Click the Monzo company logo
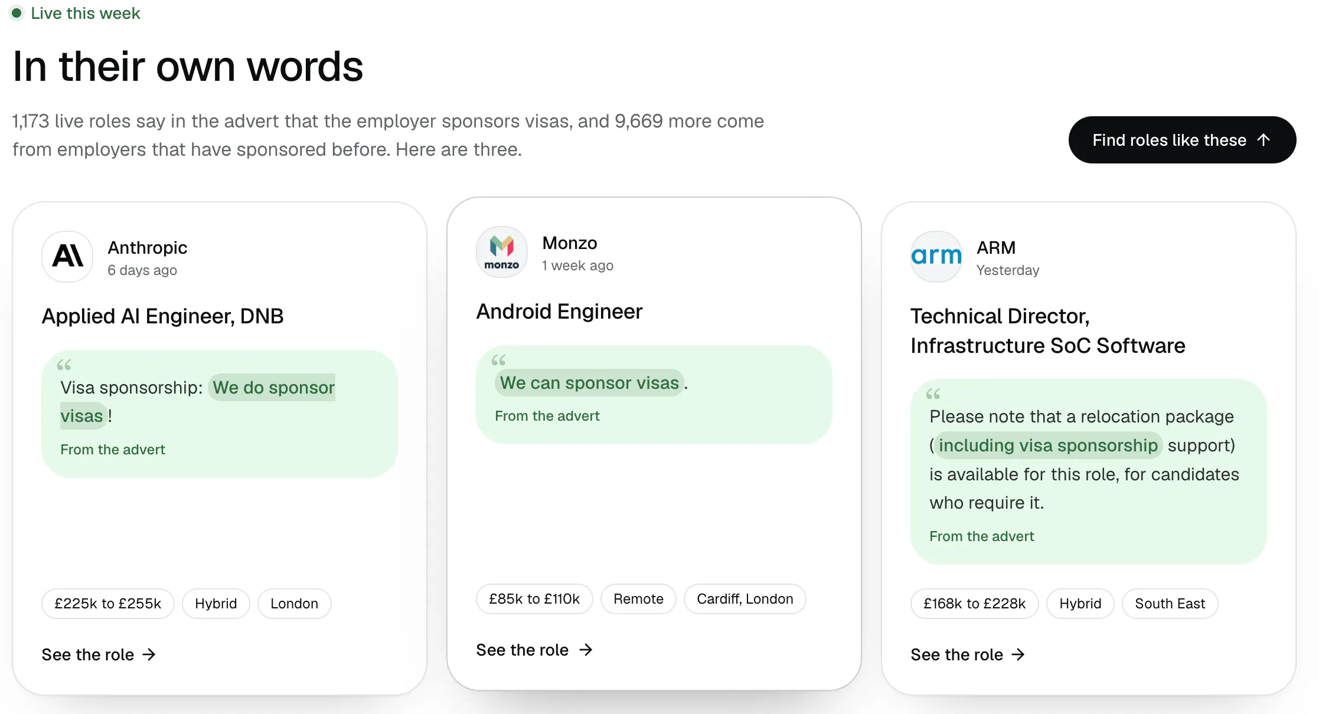Screen dimensions: 1319x714 pyautogui.click(x=502, y=252)
